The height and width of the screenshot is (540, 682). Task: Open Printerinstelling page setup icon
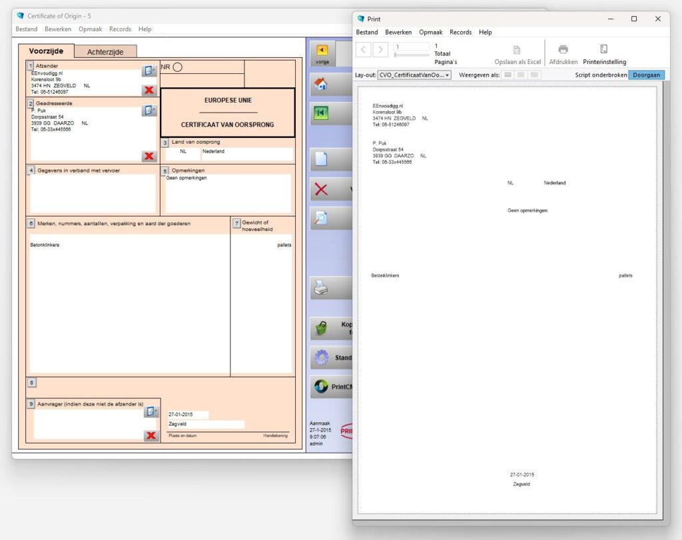point(603,49)
